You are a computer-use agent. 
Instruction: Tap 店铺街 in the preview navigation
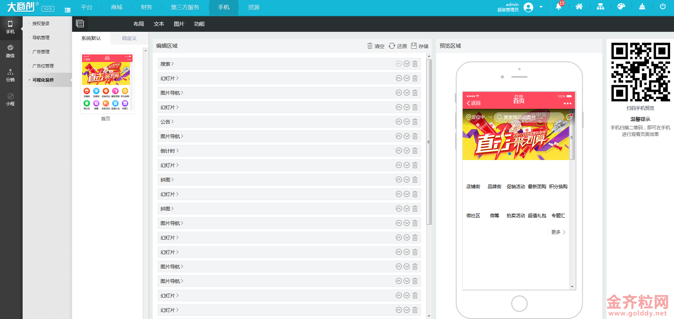coord(473,187)
